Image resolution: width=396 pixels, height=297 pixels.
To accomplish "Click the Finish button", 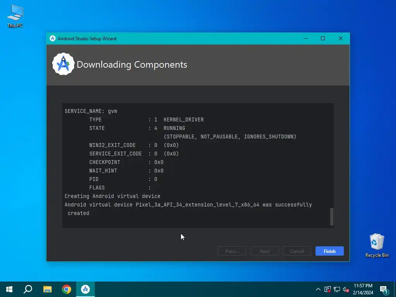I will (x=329, y=251).
